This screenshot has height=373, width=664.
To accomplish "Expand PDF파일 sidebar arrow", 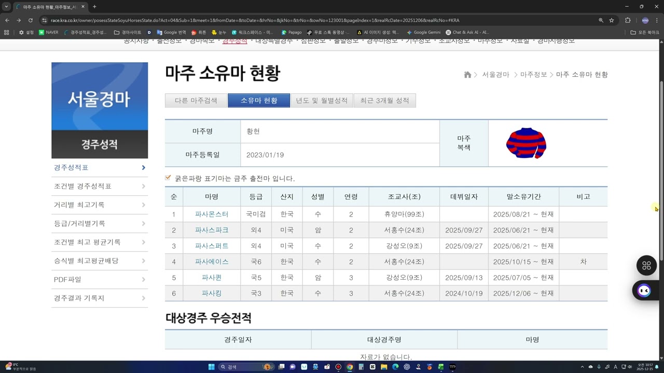I will pyautogui.click(x=144, y=280).
